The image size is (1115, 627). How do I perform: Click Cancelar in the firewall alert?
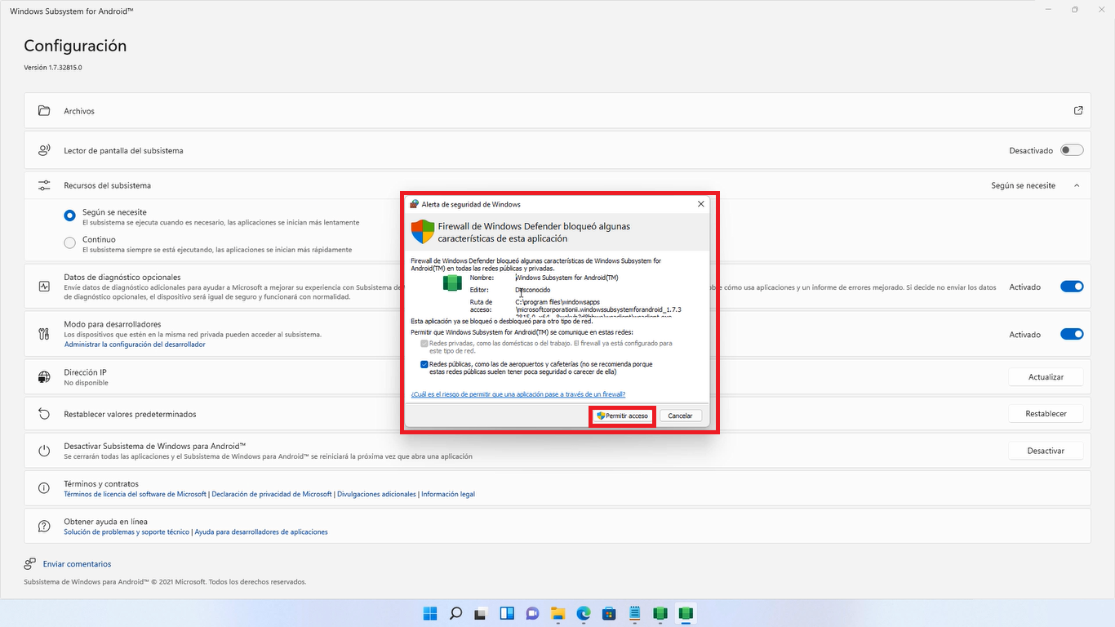pos(680,416)
